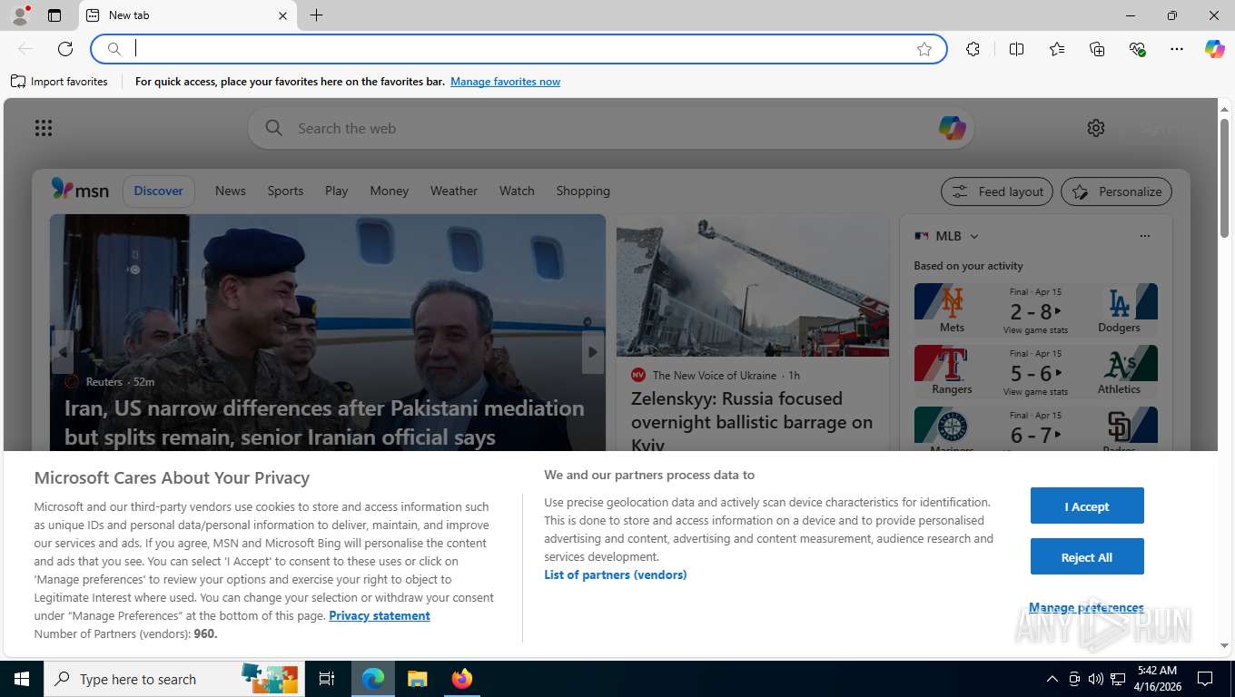View game stats for Mets vs Dodgers
This screenshot has height=697, width=1235.
pyautogui.click(x=1035, y=330)
